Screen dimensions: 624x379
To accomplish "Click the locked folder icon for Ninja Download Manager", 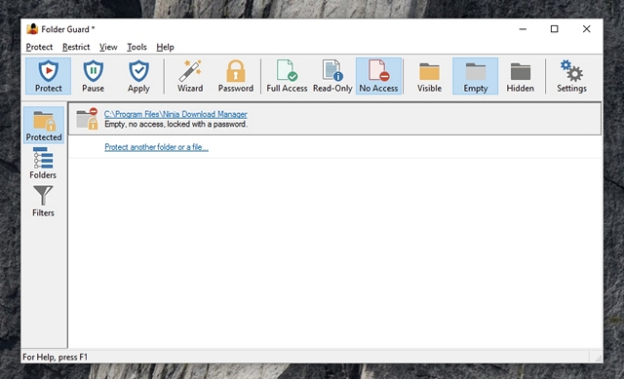I will 87,119.
